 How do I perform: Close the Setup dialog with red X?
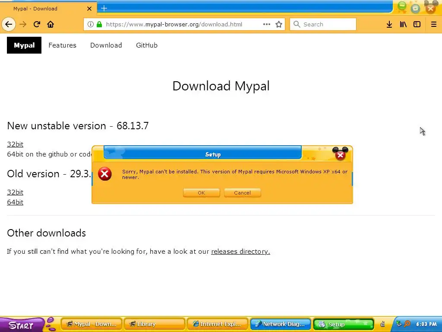tap(340, 155)
